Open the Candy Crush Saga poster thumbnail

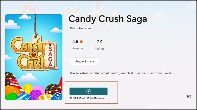pyautogui.click(x=34, y=57)
